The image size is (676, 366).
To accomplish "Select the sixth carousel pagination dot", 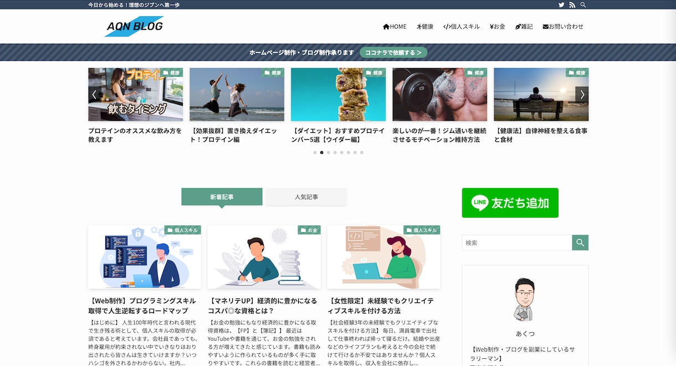I will click(x=348, y=153).
